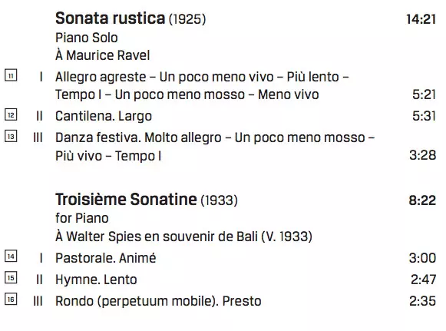Click the Danza festiva movement line

click(215, 147)
